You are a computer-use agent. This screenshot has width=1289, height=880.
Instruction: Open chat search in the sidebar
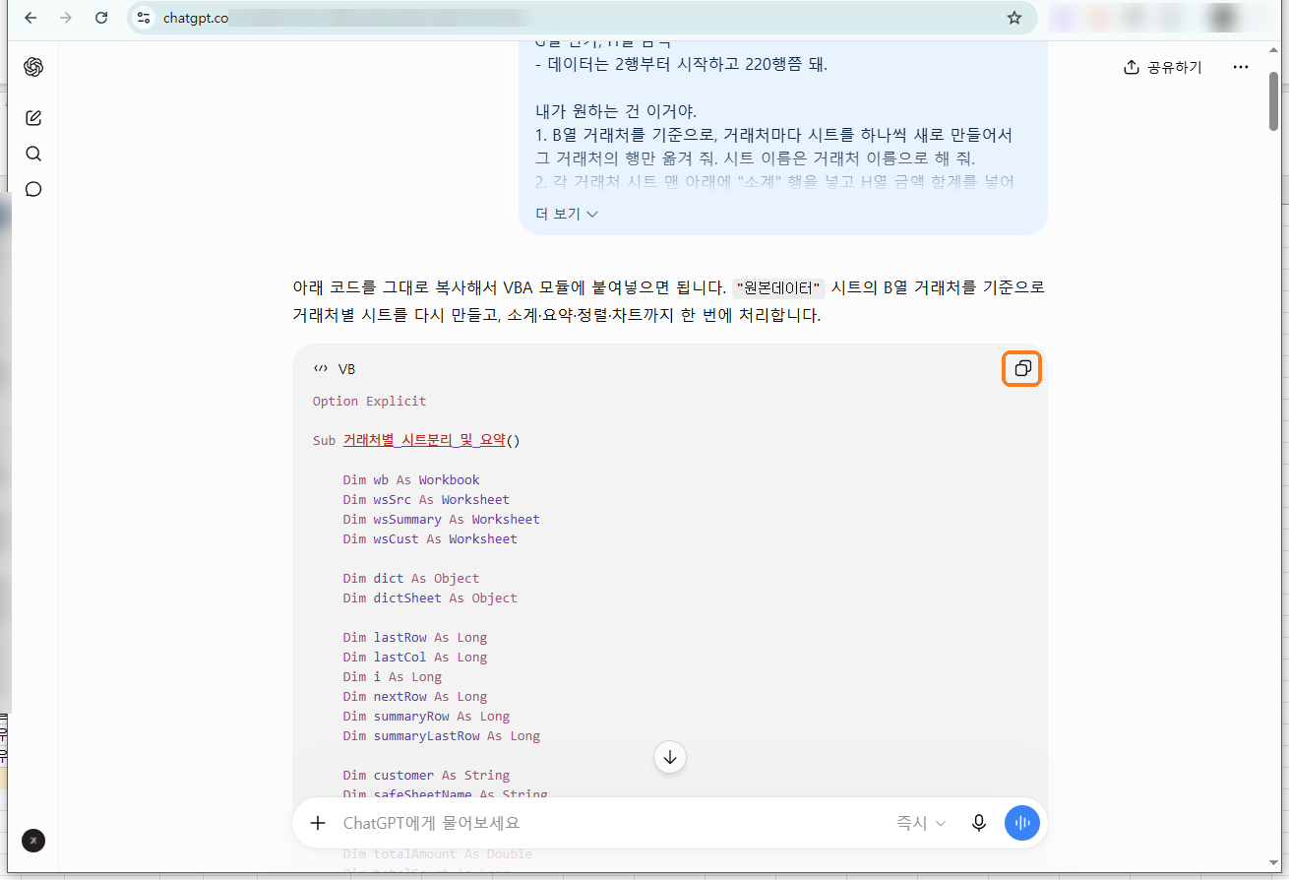pos(33,154)
